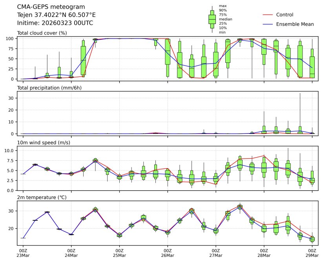Click the 00Z 29Mar axis label
Viewport: 323px width, 262px height.
tap(312, 253)
